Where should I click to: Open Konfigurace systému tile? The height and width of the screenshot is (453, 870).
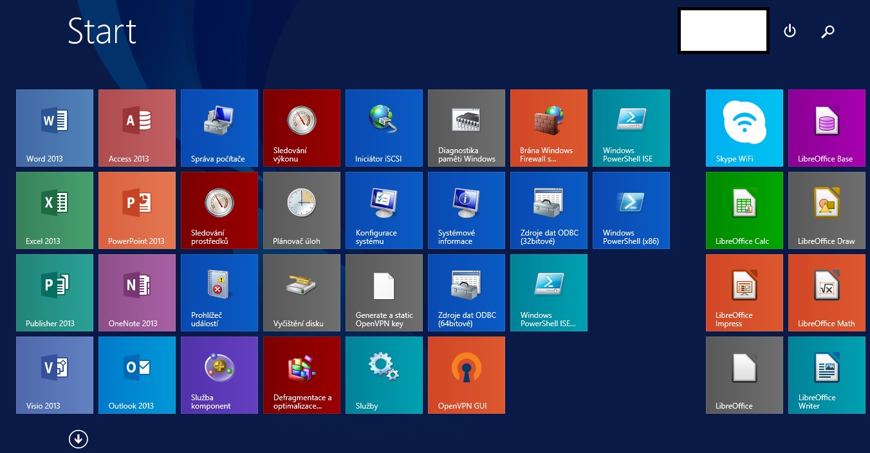click(384, 210)
